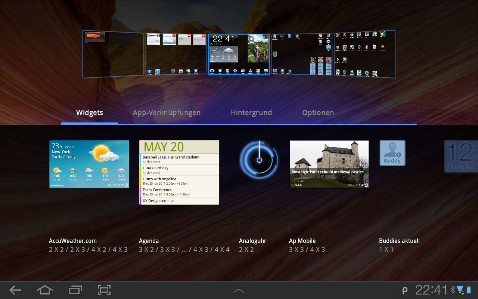
Task: Choose the AccuWeather widget preview
Action: [x=89, y=164]
